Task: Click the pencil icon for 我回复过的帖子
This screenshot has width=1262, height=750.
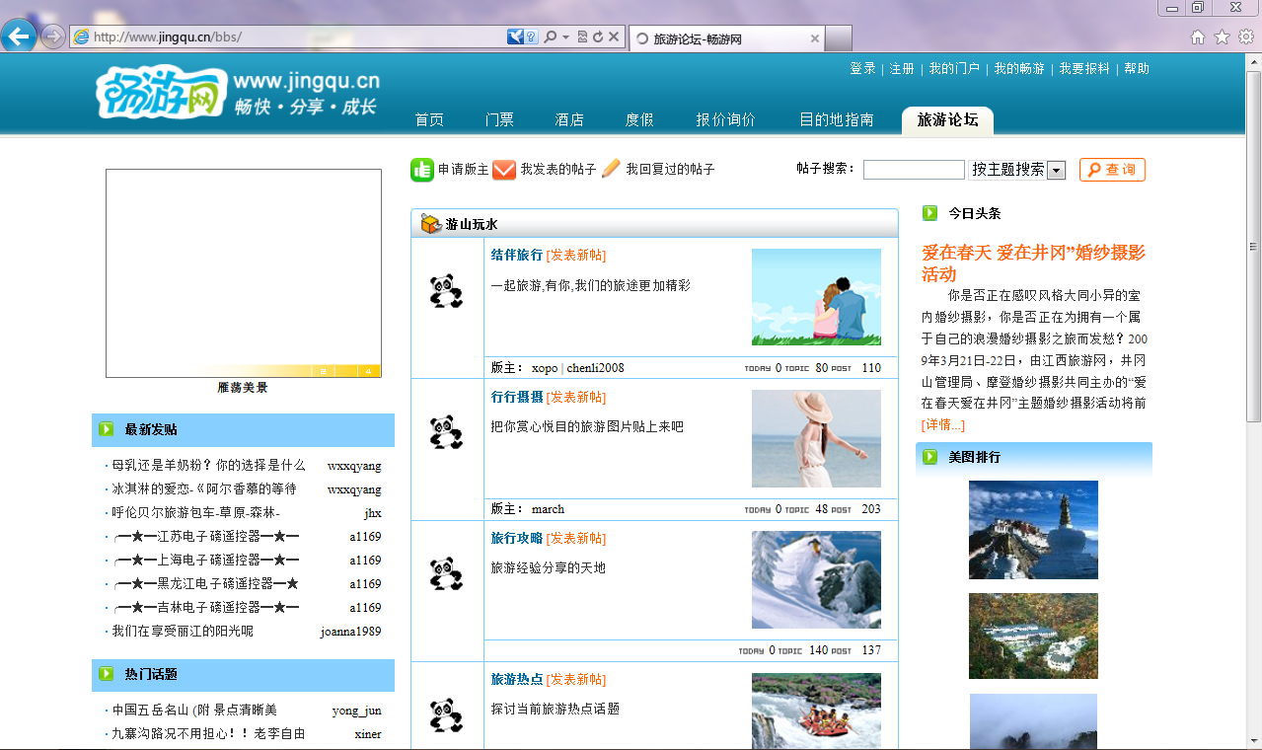Action: (611, 169)
